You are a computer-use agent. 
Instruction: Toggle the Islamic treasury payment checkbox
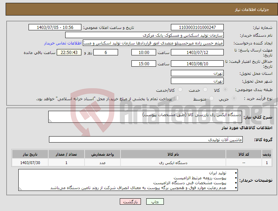[x=177, y=98]
